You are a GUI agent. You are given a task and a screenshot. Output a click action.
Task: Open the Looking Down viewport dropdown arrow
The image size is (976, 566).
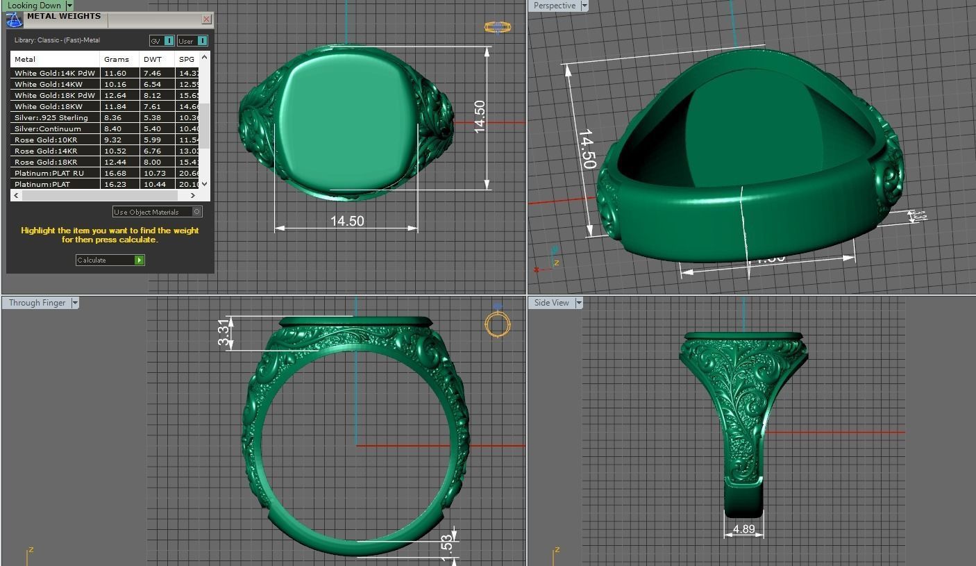69,6
